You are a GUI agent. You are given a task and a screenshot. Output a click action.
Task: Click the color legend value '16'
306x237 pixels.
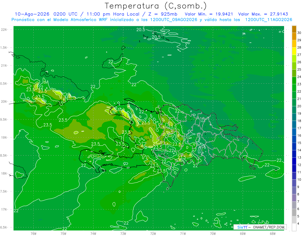pyautogui.click(x=299, y=136)
